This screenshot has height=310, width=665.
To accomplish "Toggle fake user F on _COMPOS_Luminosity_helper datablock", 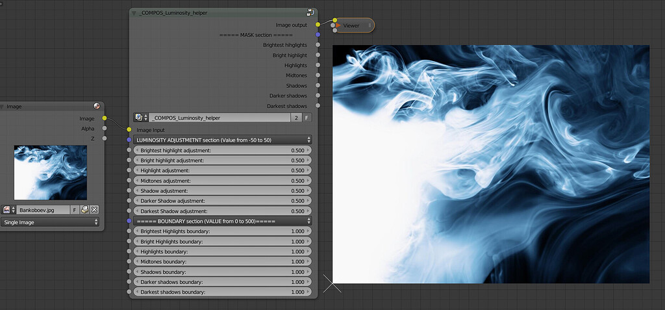I will [x=307, y=118].
